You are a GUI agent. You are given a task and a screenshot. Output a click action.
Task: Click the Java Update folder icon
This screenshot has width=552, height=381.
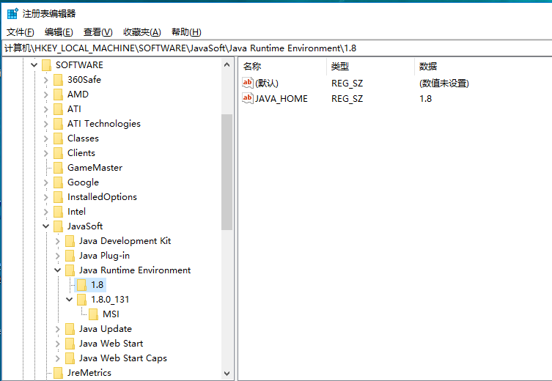pyautogui.click(x=70, y=329)
